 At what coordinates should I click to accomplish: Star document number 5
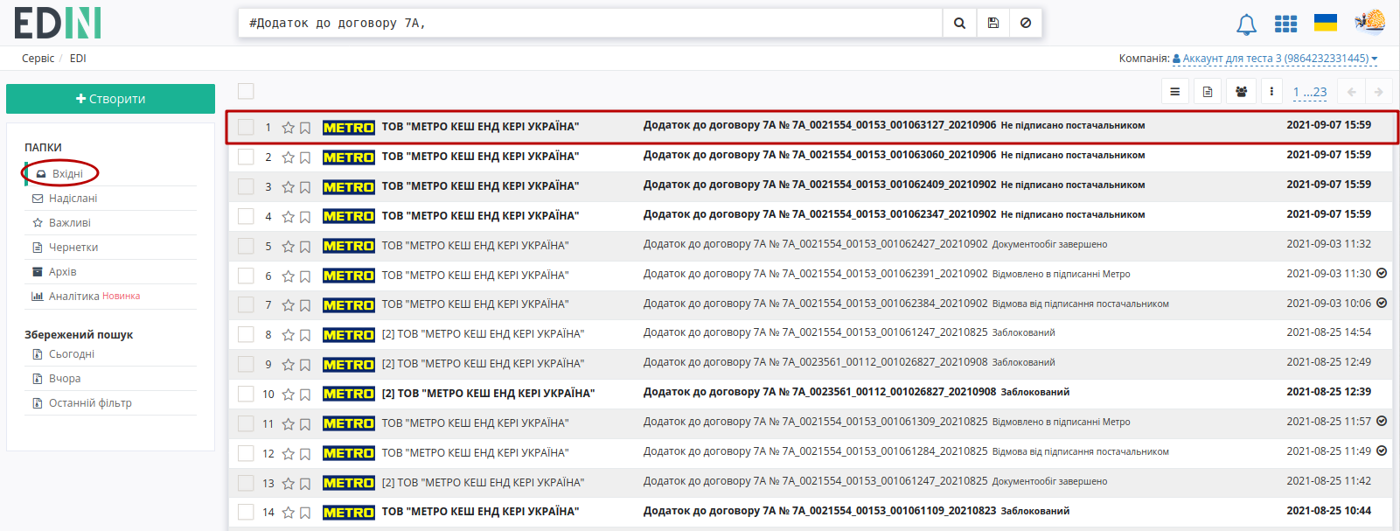(x=288, y=247)
